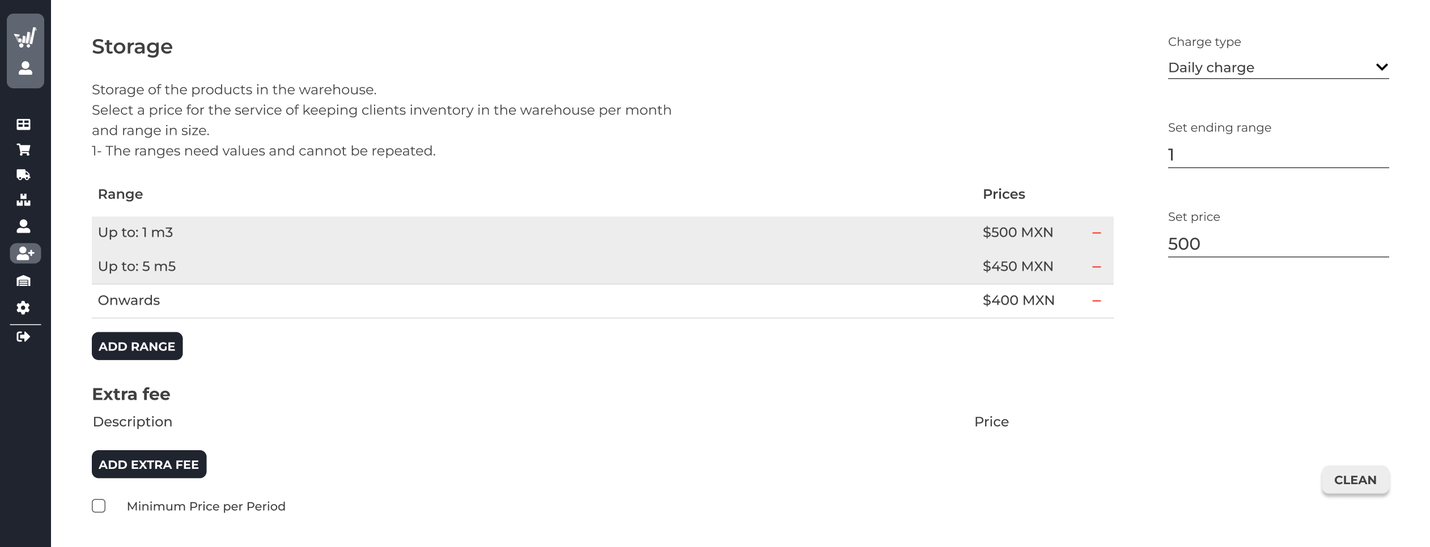Remove the $450 MXN range row

click(x=1096, y=267)
